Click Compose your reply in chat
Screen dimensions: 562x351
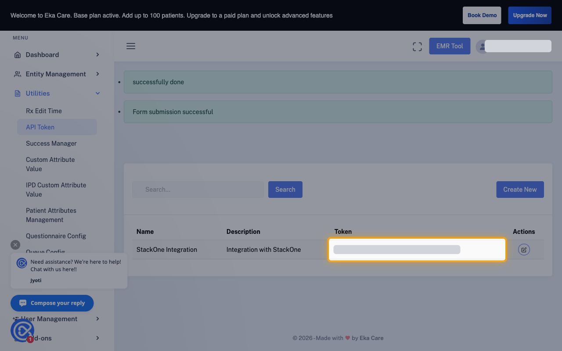coord(52,303)
